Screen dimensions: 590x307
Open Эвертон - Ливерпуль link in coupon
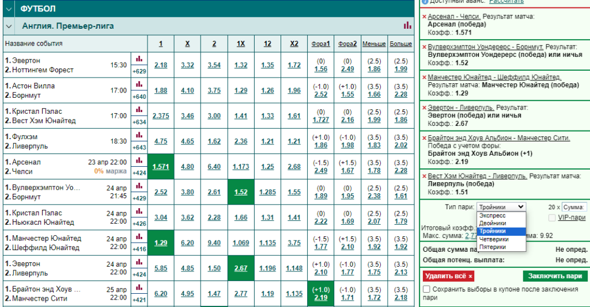click(x=461, y=108)
